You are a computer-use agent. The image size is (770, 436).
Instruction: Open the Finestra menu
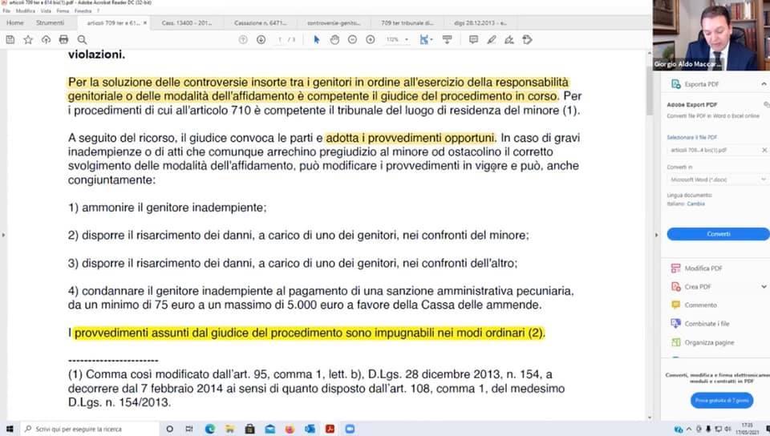(x=83, y=10)
